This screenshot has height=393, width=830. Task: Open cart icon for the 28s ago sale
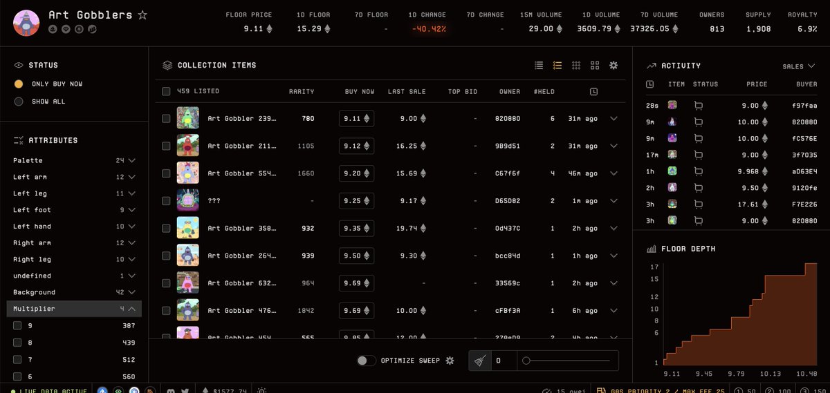coord(698,106)
